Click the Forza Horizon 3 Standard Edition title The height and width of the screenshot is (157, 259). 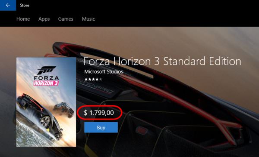[162, 61]
